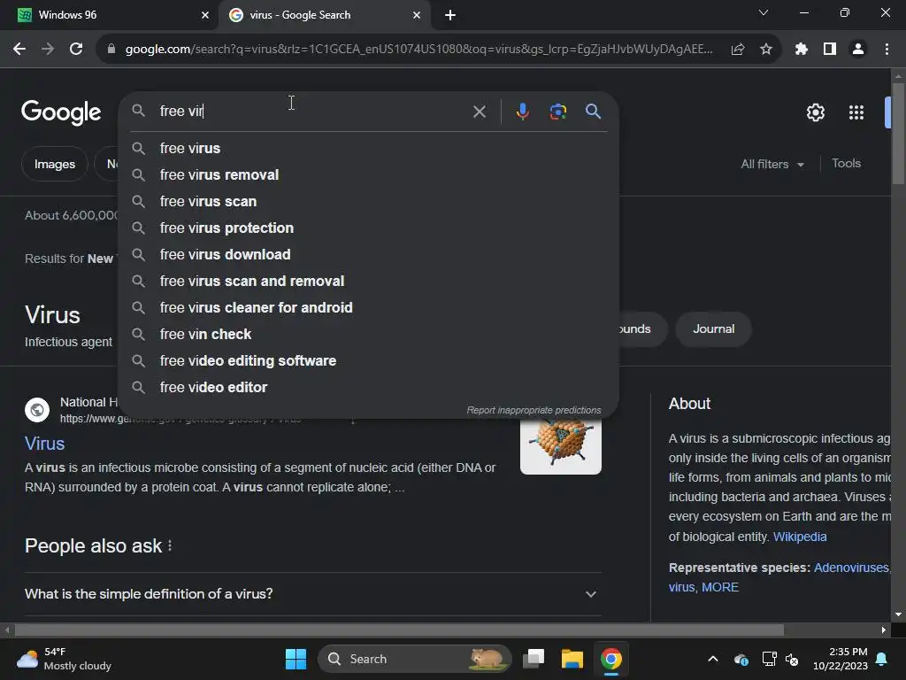Go to the Google logo home link
Viewport: 906px width, 680px height.
[x=61, y=112]
